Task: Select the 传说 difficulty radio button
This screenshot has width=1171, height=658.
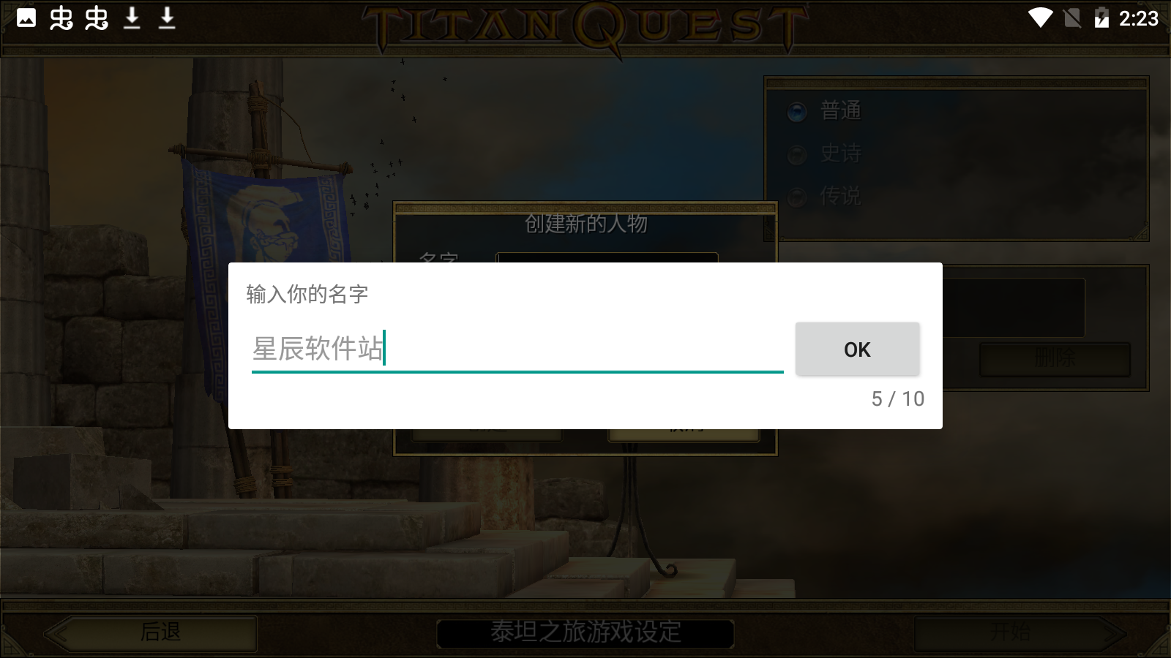Action: pos(797,197)
